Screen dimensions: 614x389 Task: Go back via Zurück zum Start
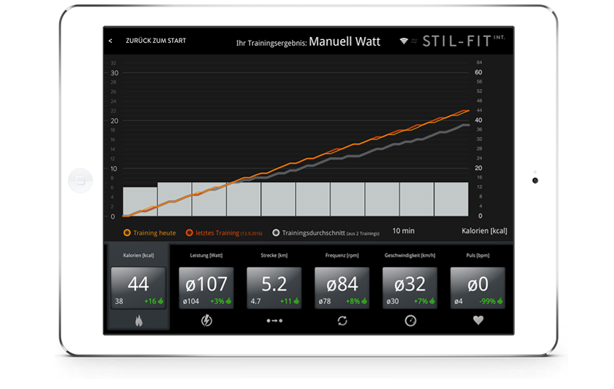point(155,41)
